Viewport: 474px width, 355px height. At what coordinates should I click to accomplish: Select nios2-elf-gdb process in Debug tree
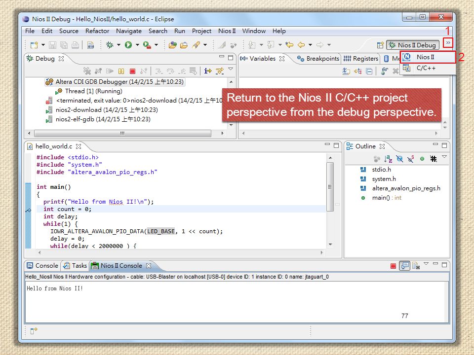[x=98, y=119]
